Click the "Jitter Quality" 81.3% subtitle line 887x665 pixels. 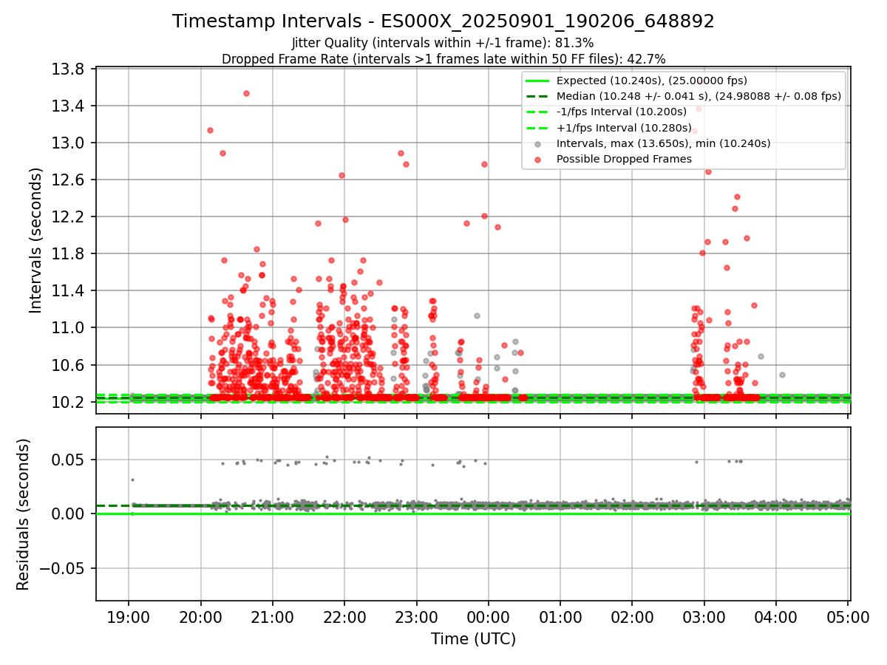coord(443,44)
